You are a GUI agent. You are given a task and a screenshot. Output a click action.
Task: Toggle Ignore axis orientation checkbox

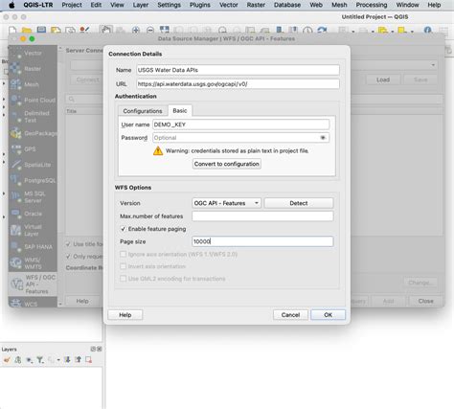[123, 254]
